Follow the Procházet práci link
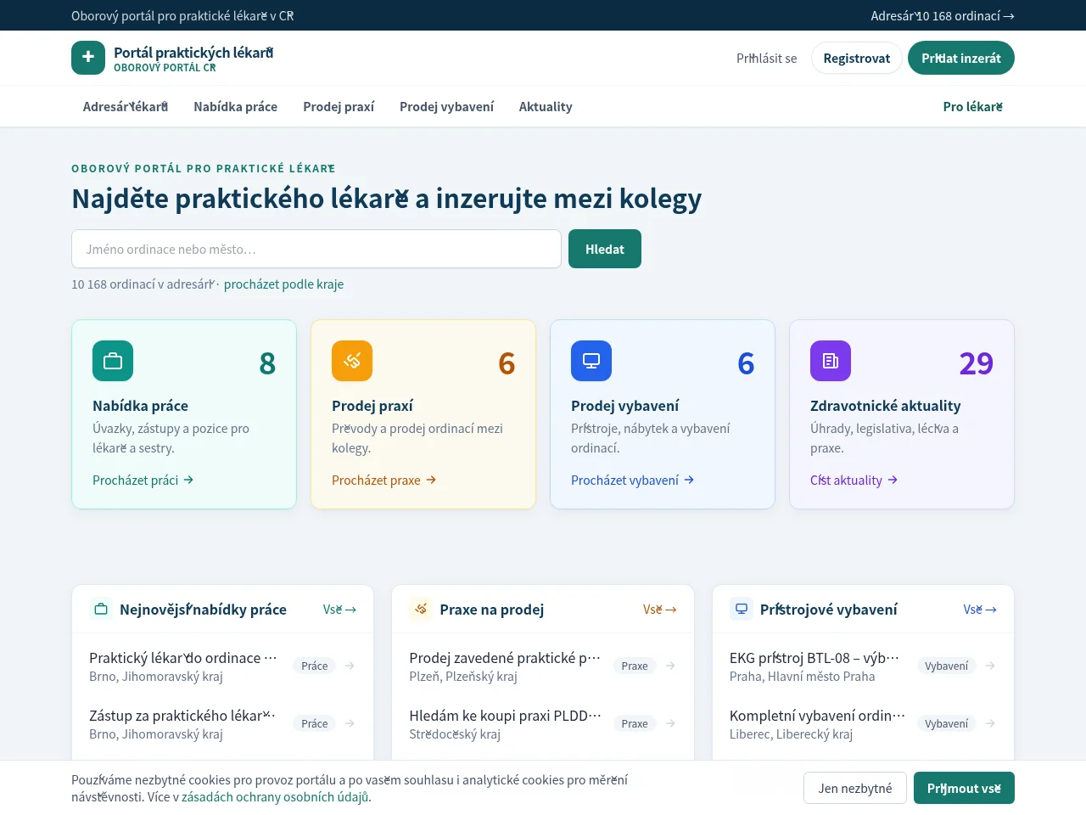The image size is (1086, 815). [143, 480]
